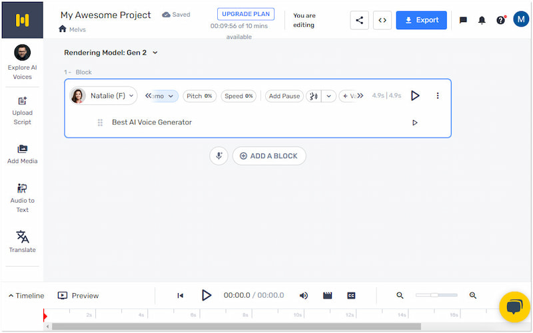Open the notifications bell
The width and height of the screenshot is (533, 333).
click(482, 21)
